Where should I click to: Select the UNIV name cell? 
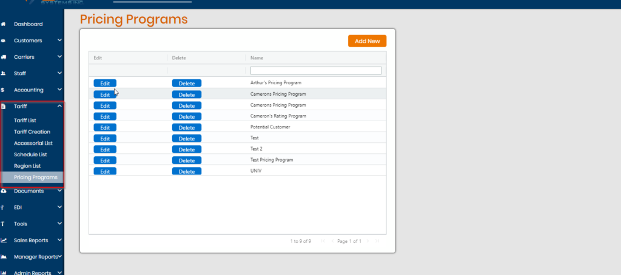click(x=256, y=171)
